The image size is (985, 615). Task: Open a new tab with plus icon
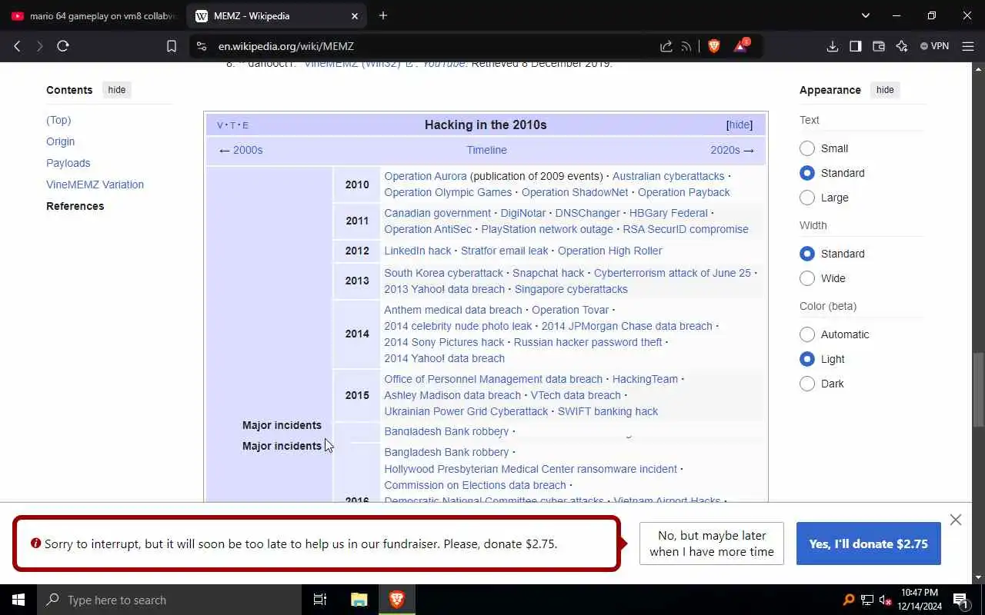[x=383, y=15]
